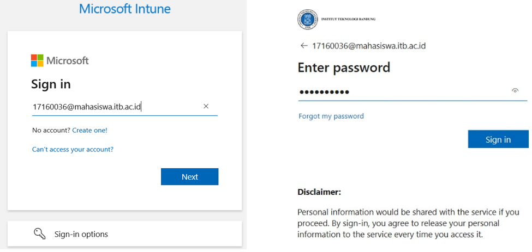Reveal the password with the eye icon
Screen dimensions: 532x252
515,91
